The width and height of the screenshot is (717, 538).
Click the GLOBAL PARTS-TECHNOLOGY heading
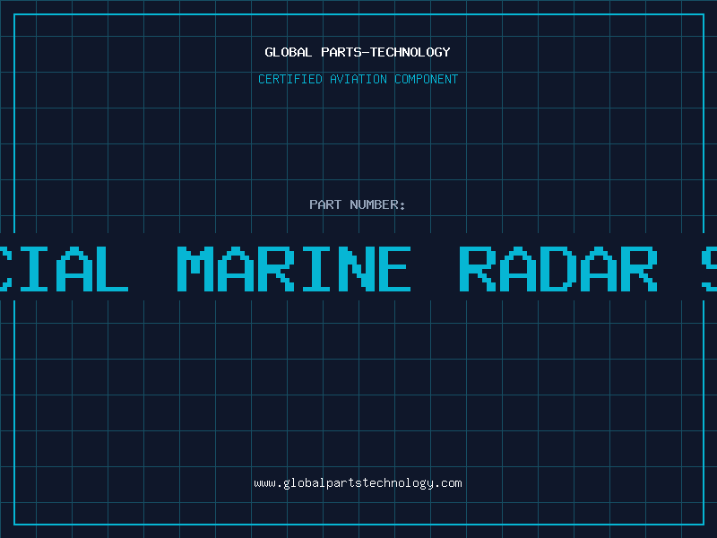[358, 52]
